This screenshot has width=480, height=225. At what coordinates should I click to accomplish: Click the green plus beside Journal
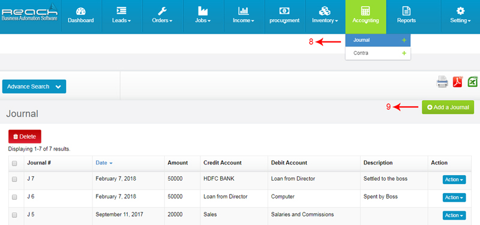point(404,40)
